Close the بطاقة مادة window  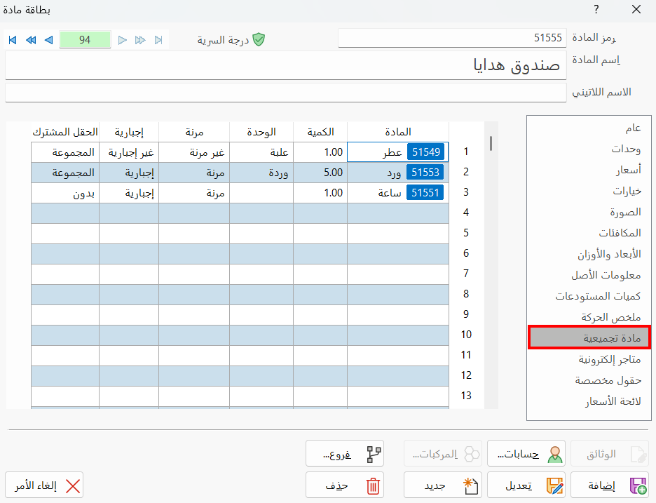[x=636, y=10]
